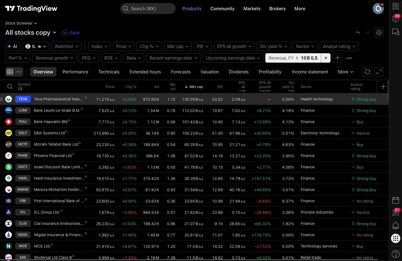This screenshot has width=402, height=261.
Task: Add a new filter with plus icon
Action: (337, 58)
